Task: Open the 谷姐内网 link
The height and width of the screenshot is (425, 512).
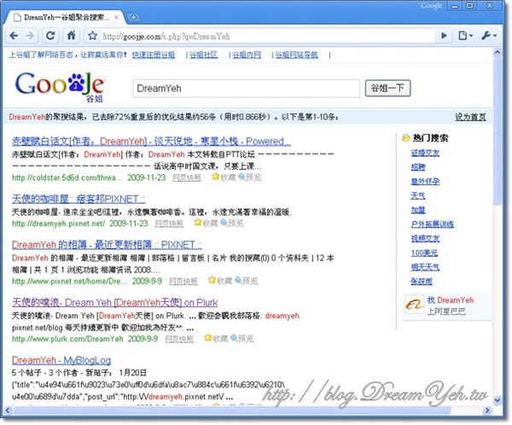Action: tap(247, 55)
